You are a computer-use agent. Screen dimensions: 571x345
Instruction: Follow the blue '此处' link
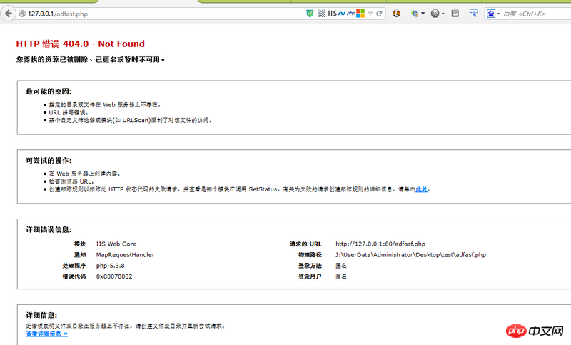tap(421, 189)
